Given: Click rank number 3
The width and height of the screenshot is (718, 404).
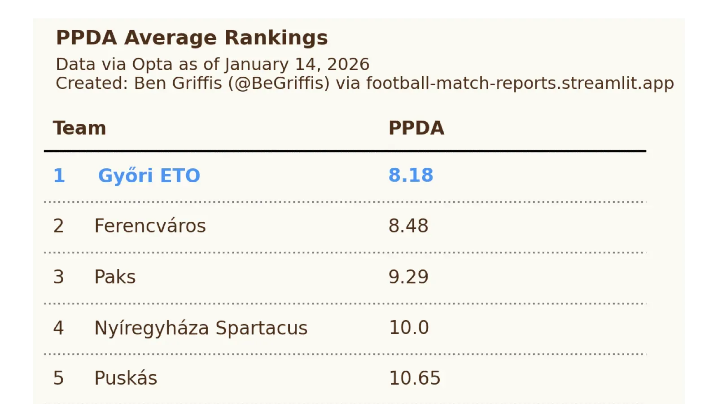Looking at the screenshot, I should click(x=58, y=277).
